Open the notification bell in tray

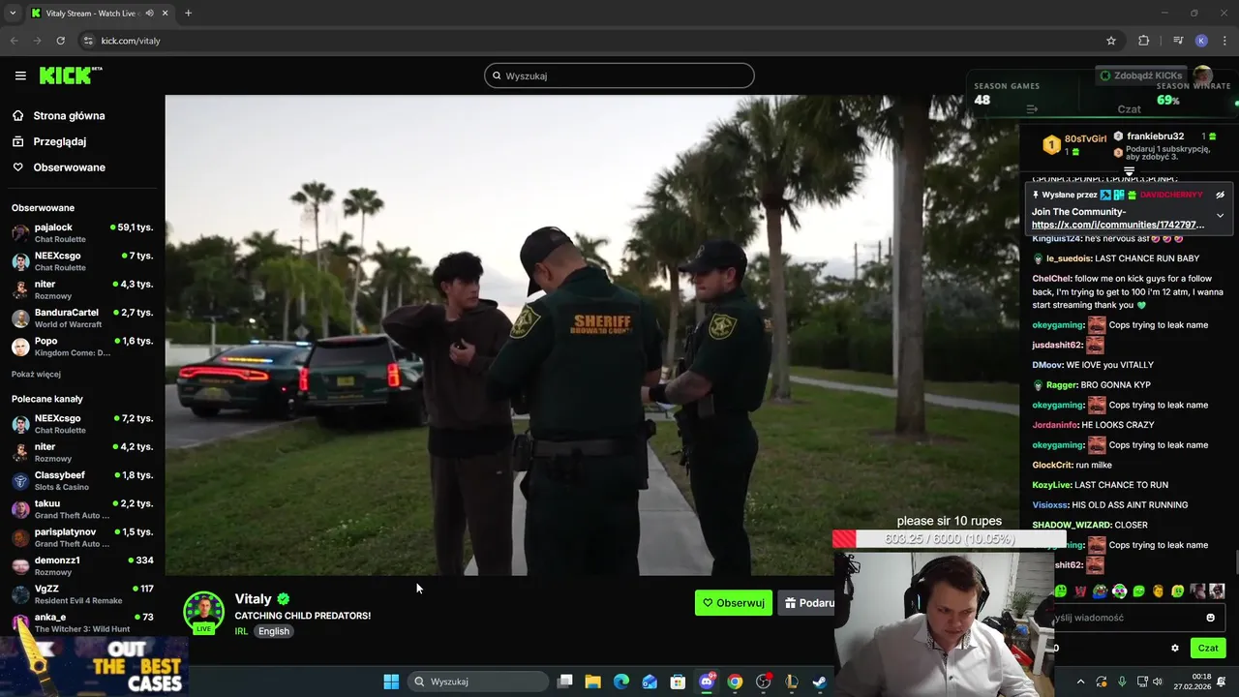1222,682
